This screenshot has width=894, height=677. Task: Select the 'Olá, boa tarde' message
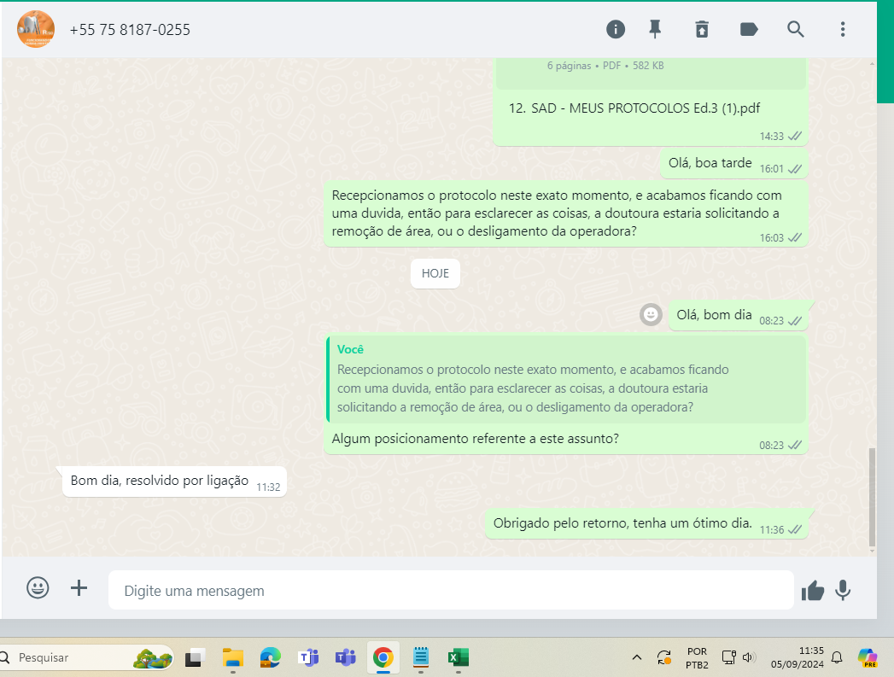(734, 164)
